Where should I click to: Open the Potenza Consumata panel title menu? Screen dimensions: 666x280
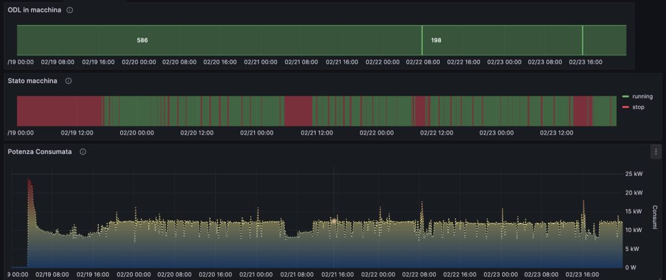[40, 151]
